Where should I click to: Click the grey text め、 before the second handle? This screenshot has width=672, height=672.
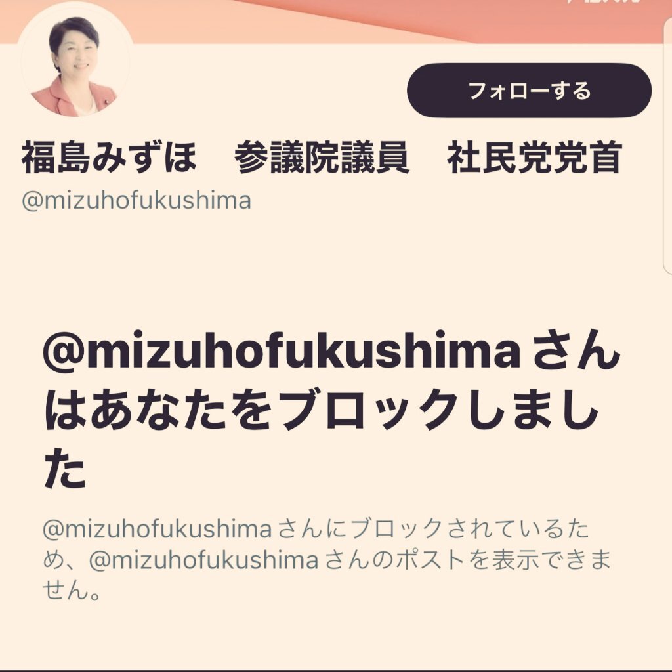tap(65, 560)
